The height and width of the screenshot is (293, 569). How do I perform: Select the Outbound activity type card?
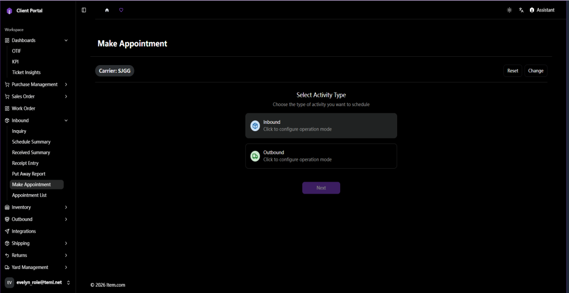(321, 156)
